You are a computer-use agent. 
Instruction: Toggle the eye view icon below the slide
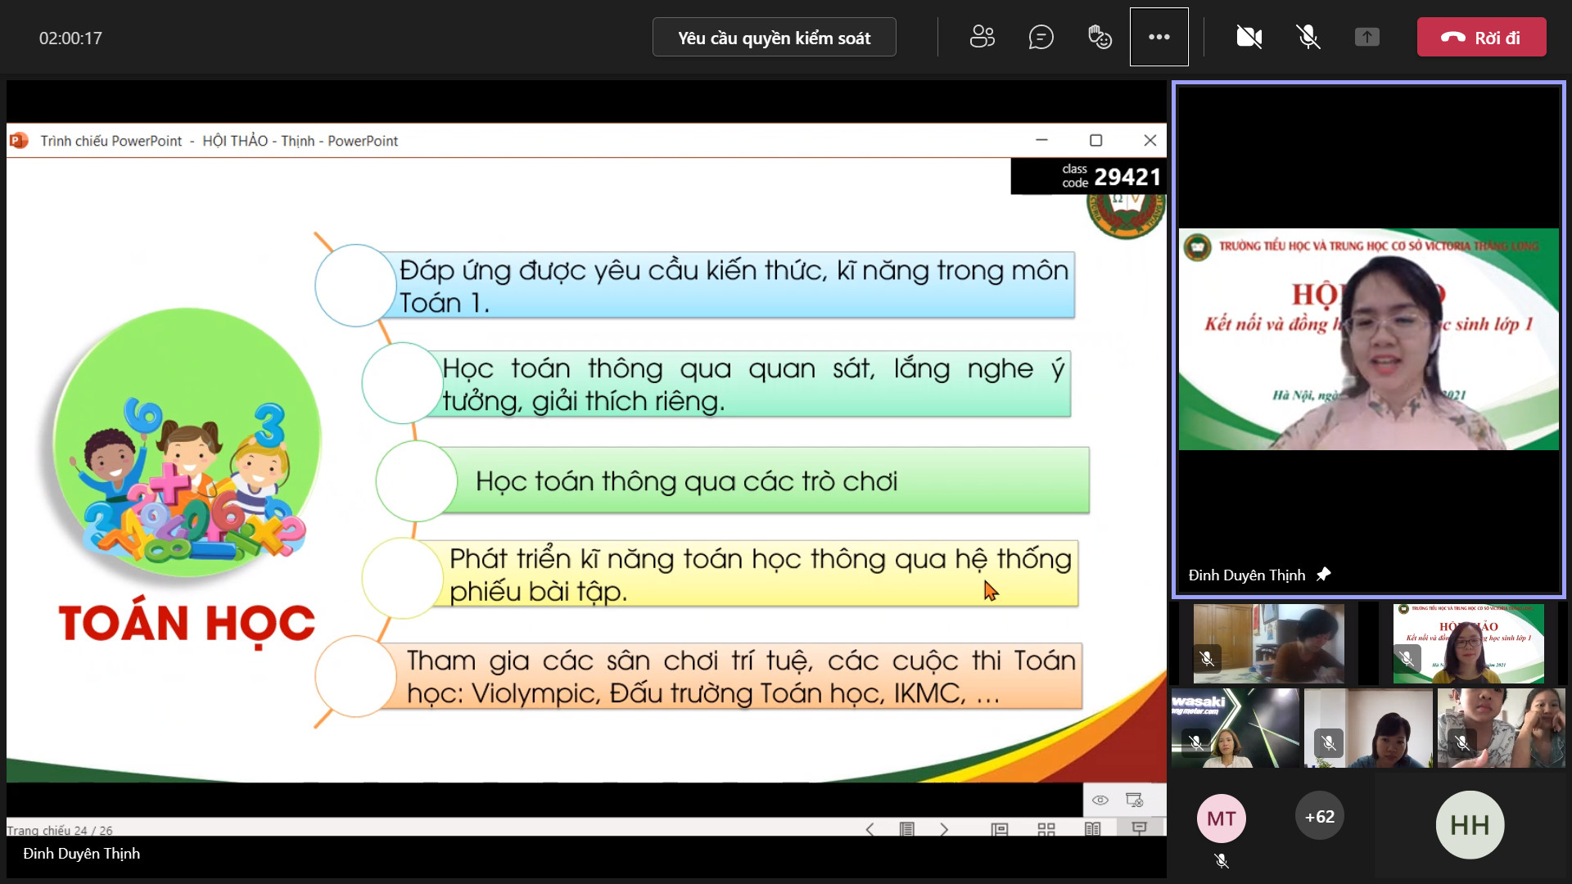click(x=1100, y=800)
